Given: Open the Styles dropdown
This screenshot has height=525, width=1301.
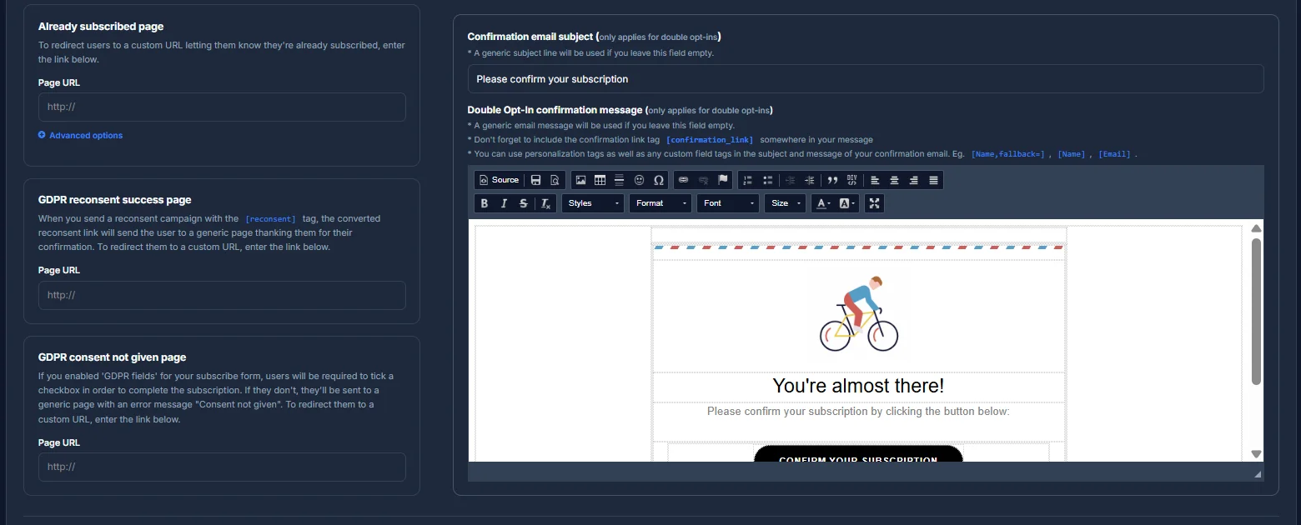Looking at the screenshot, I should pos(593,203).
